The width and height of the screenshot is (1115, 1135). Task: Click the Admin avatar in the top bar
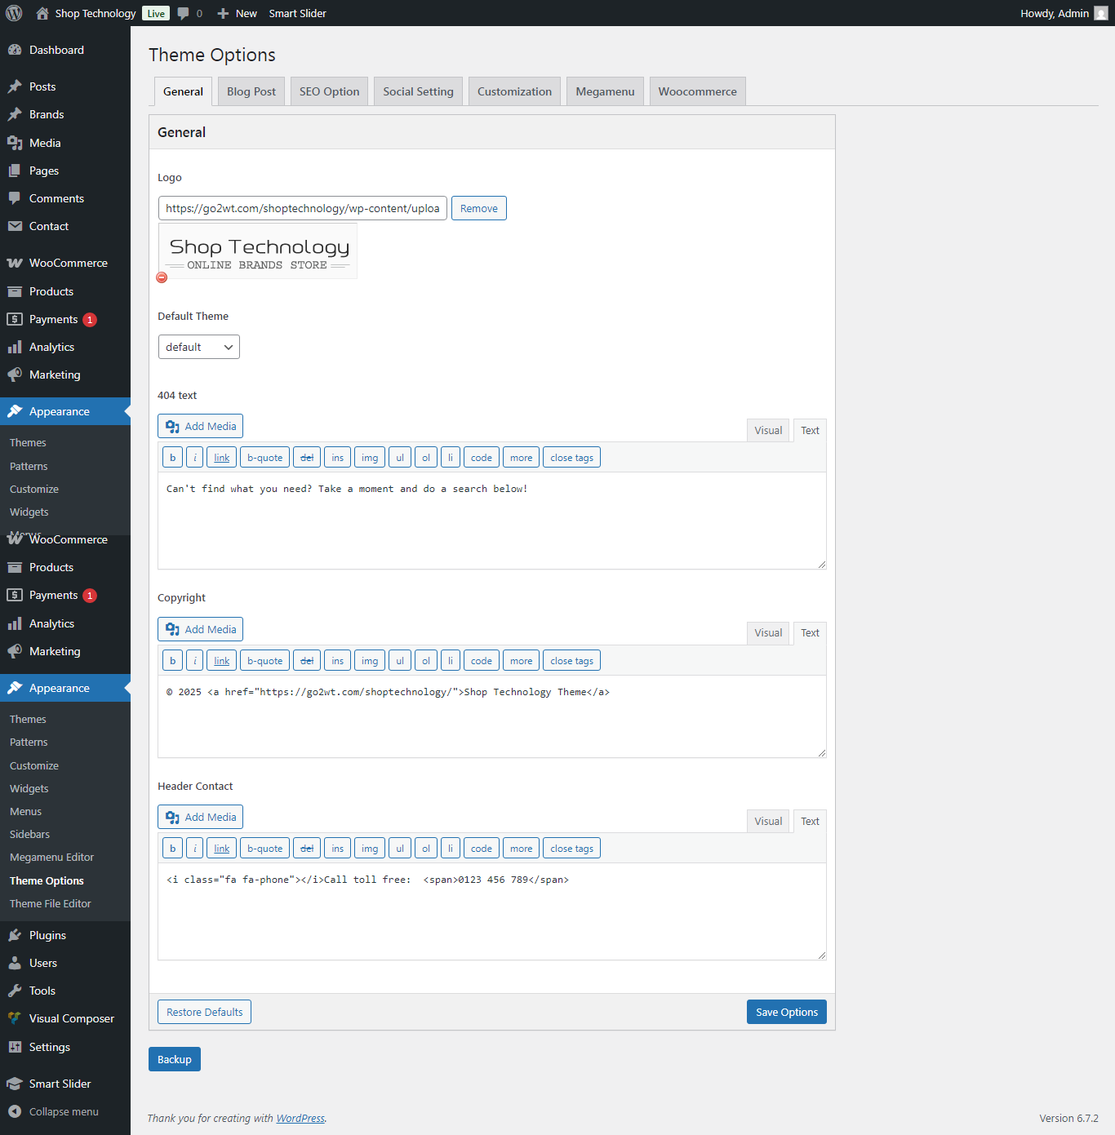coord(1101,13)
